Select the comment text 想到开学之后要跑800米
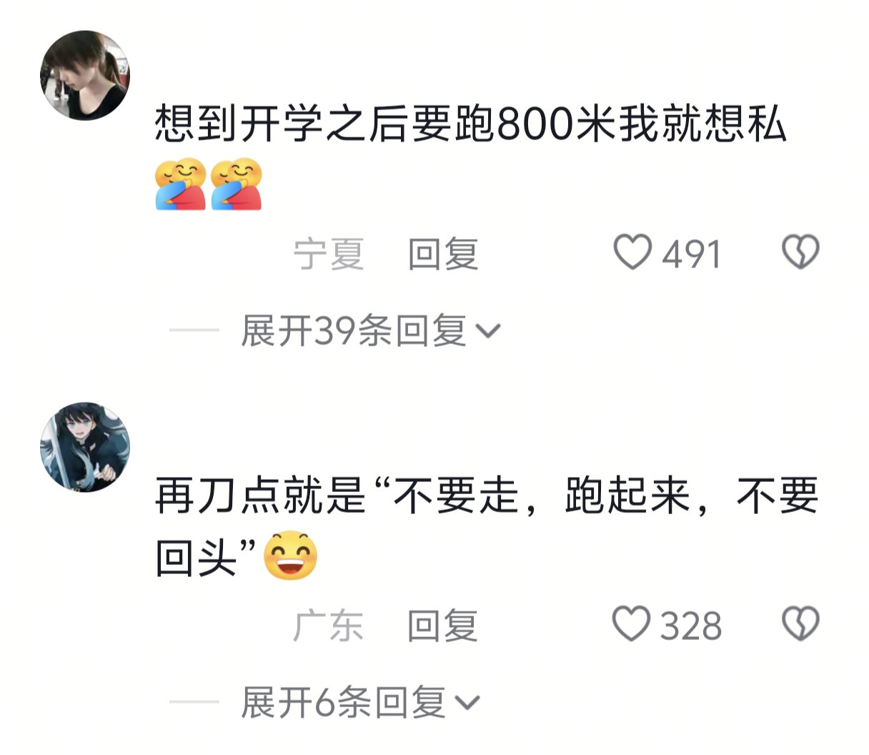The image size is (869, 755). (x=385, y=124)
